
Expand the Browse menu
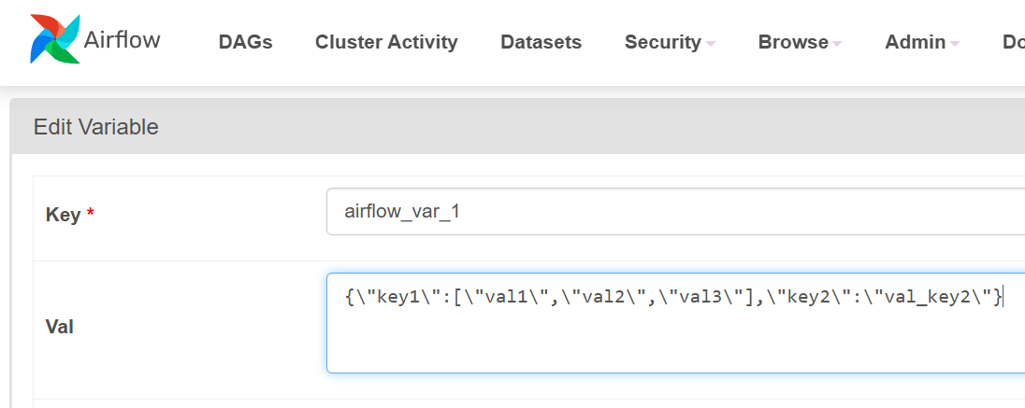(x=793, y=42)
